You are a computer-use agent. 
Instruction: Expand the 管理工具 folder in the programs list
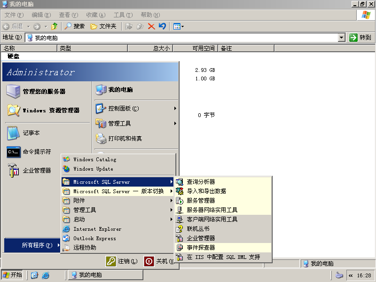118,210
